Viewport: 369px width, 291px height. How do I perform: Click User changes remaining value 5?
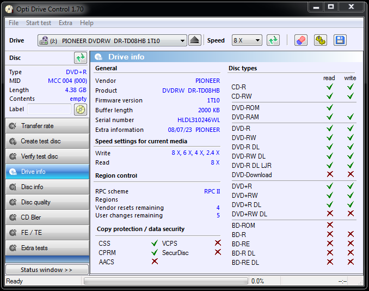coord(218,215)
